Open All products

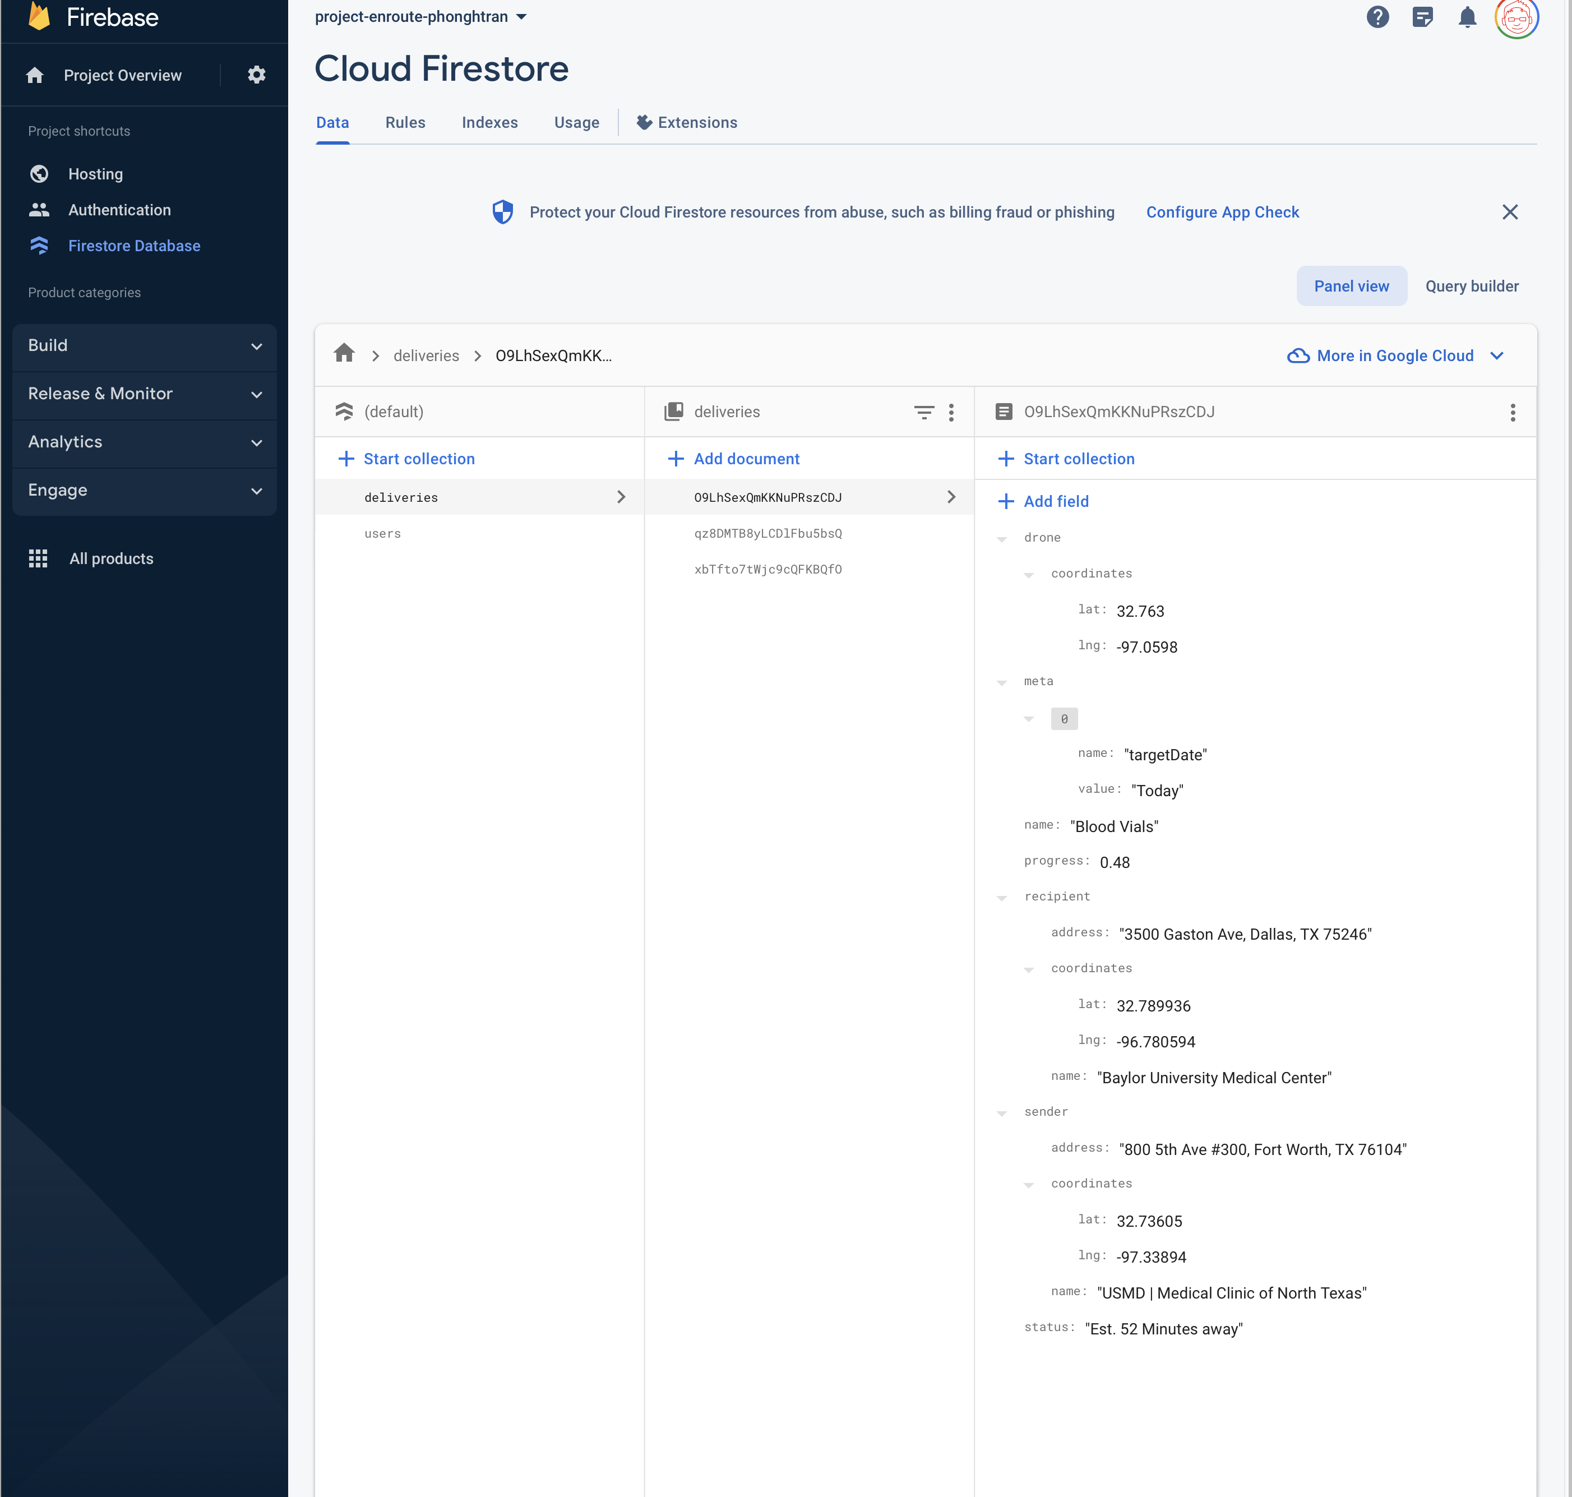point(112,558)
